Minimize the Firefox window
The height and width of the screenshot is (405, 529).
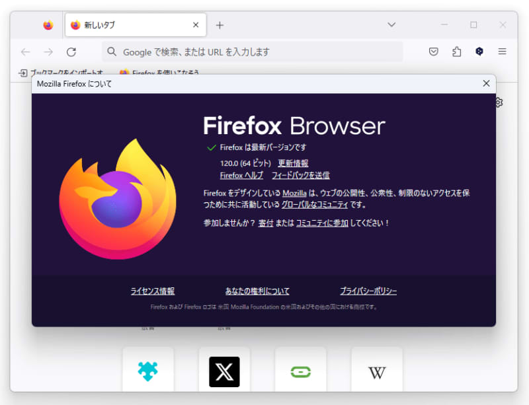pyautogui.click(x=444, y=24)
